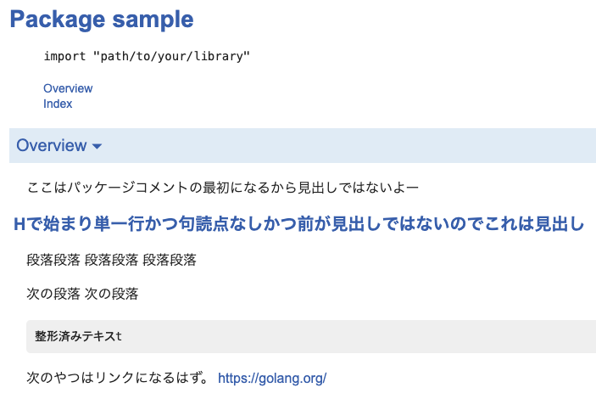Click the sentence 次のやつはリンクになるはず。
This screenshot has height=399, width=596.
(118, 378)
